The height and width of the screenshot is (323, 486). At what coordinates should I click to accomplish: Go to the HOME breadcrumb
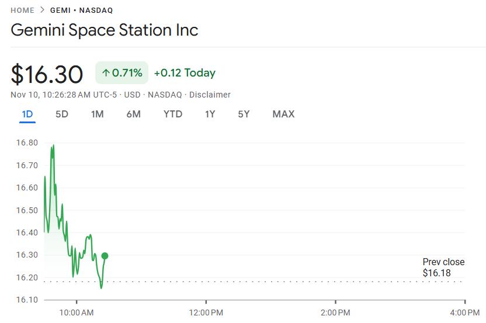pos(23,11)
